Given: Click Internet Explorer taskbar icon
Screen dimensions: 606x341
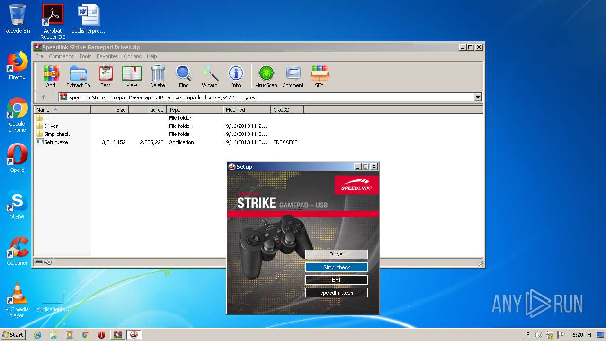Looking at the screenshot, I should point(37,335).
